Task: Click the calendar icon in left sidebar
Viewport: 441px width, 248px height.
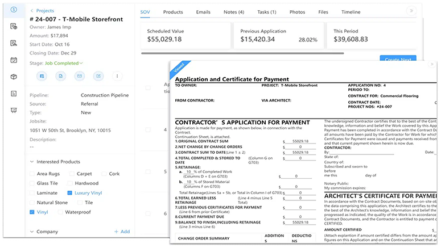Action: (13, 60)
